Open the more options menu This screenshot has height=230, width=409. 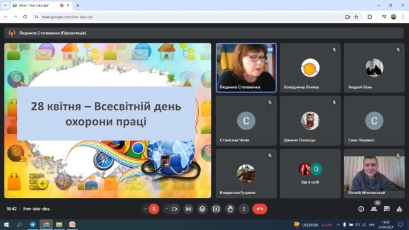click(x=244, y=209)
